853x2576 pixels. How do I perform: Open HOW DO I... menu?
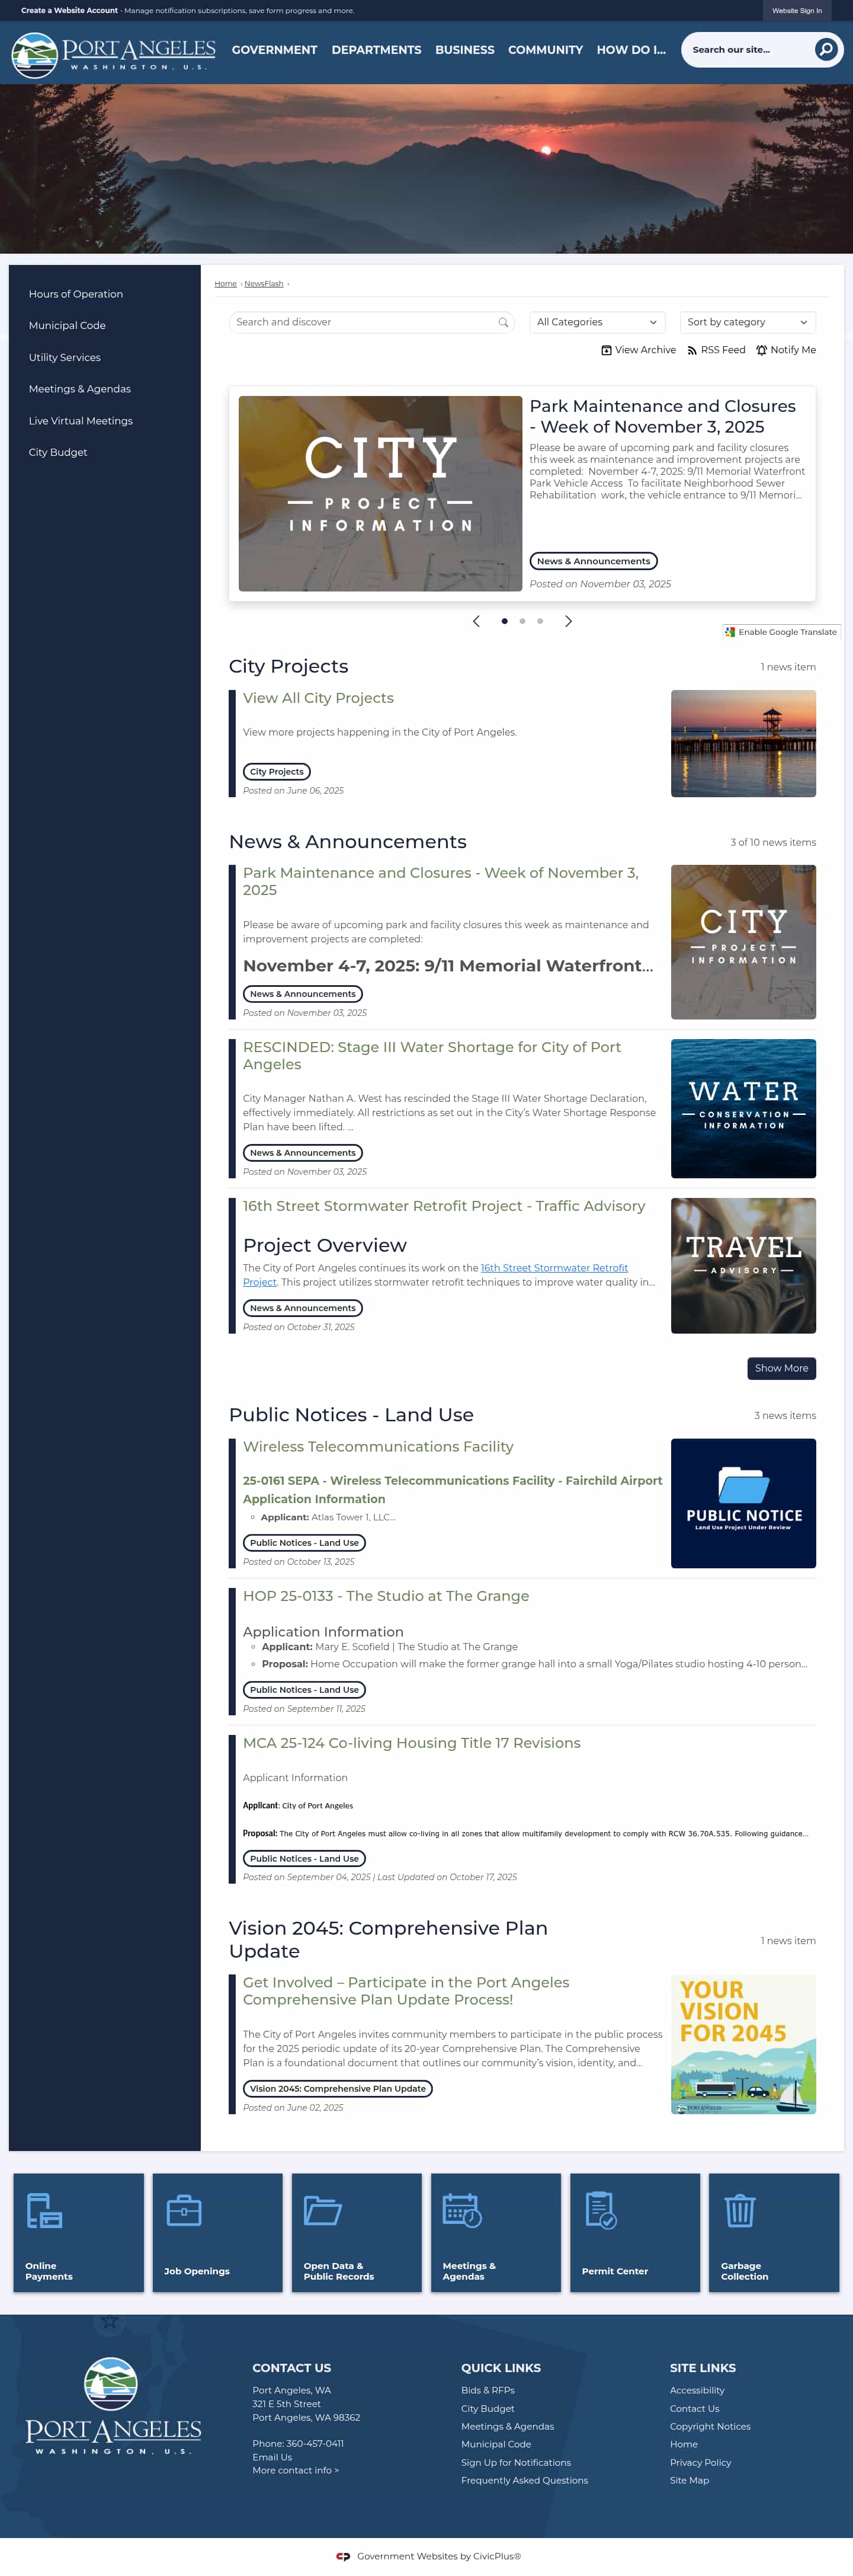631,50
